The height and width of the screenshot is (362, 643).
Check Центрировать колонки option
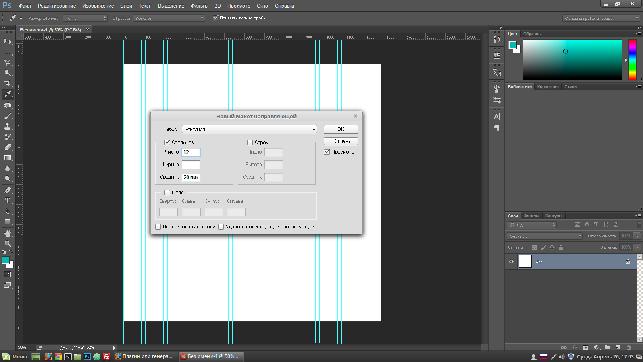(158, 227)
